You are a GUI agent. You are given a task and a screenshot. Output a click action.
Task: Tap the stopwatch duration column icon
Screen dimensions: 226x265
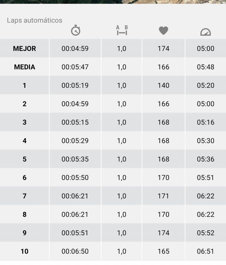(76, 30)
